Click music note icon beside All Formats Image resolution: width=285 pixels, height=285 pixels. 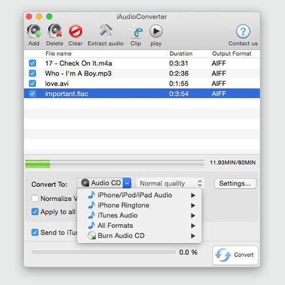click(x=92, y=225)
